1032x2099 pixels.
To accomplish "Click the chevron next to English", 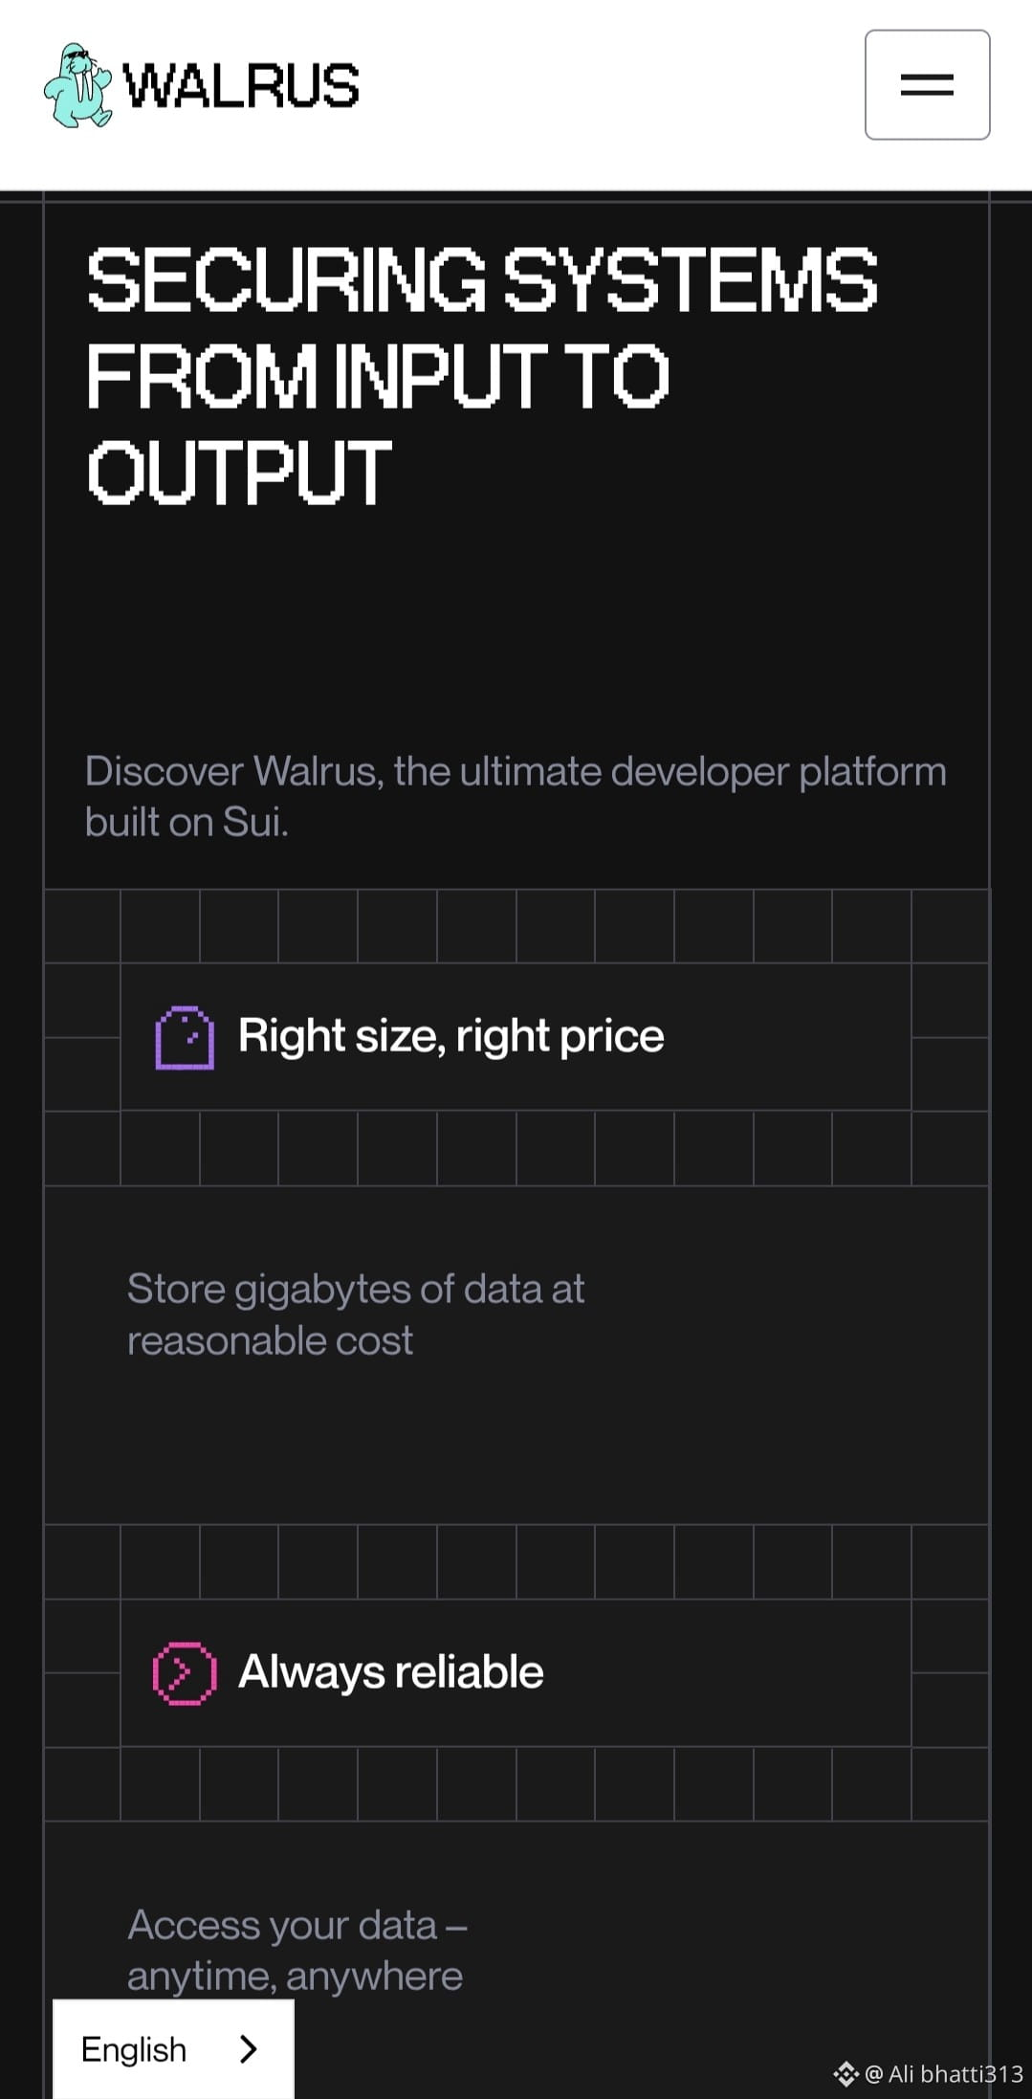I will click(249, 2049).
